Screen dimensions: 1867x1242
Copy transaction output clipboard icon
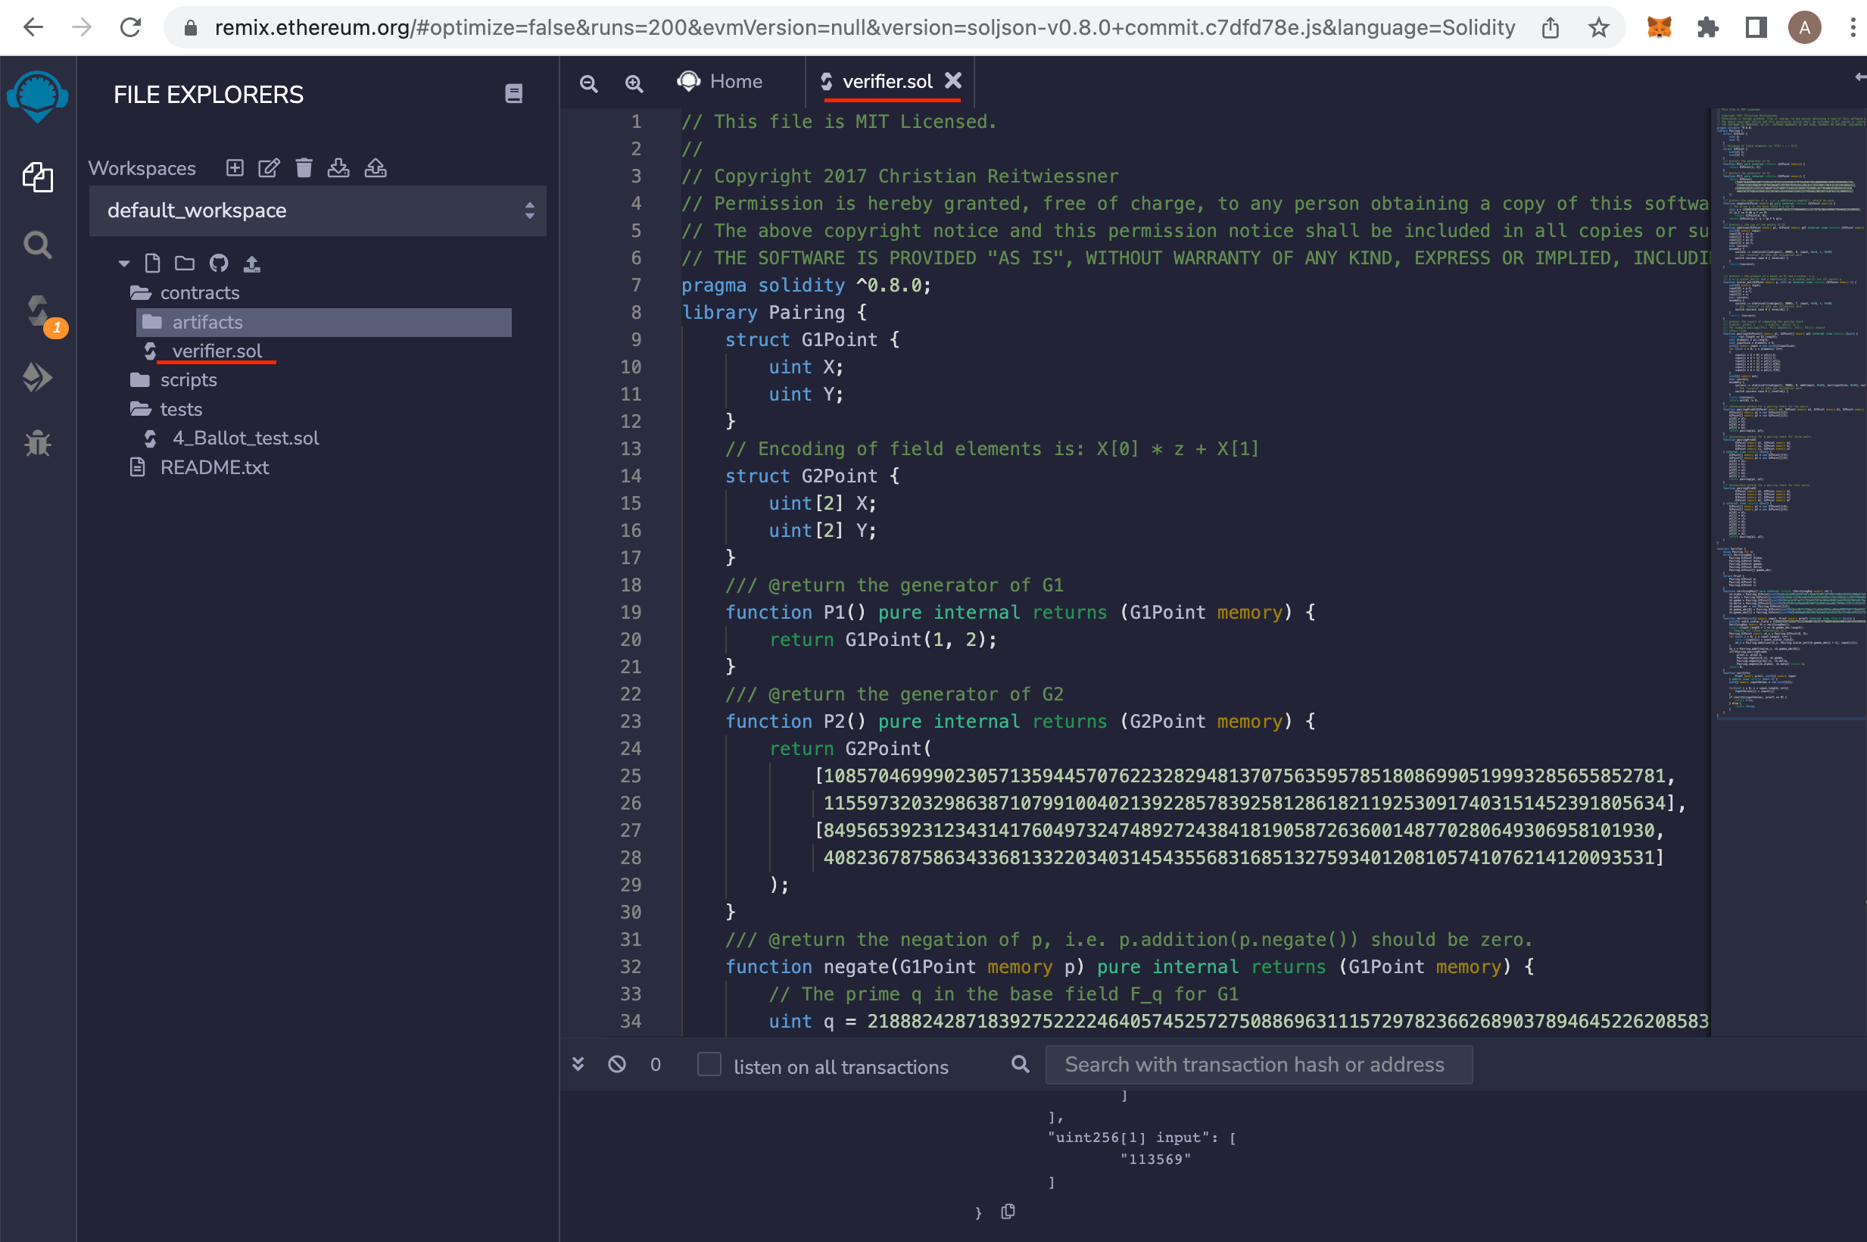point(1008,1211)
